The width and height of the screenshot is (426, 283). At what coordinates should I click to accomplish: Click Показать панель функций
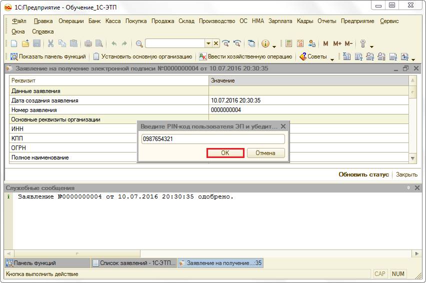coord(48,56)
